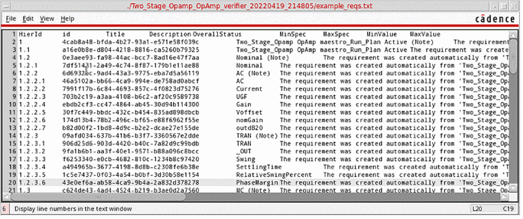Click the MaxValue header text
This screenshot has width=523, height=219.
click(425, 35)
